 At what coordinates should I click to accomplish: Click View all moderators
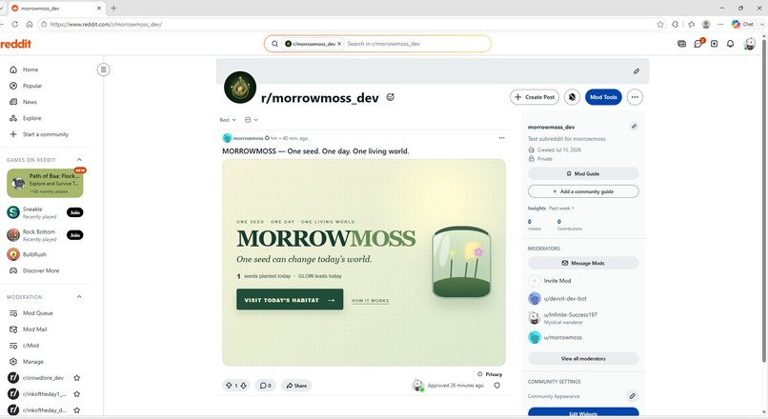583,359
